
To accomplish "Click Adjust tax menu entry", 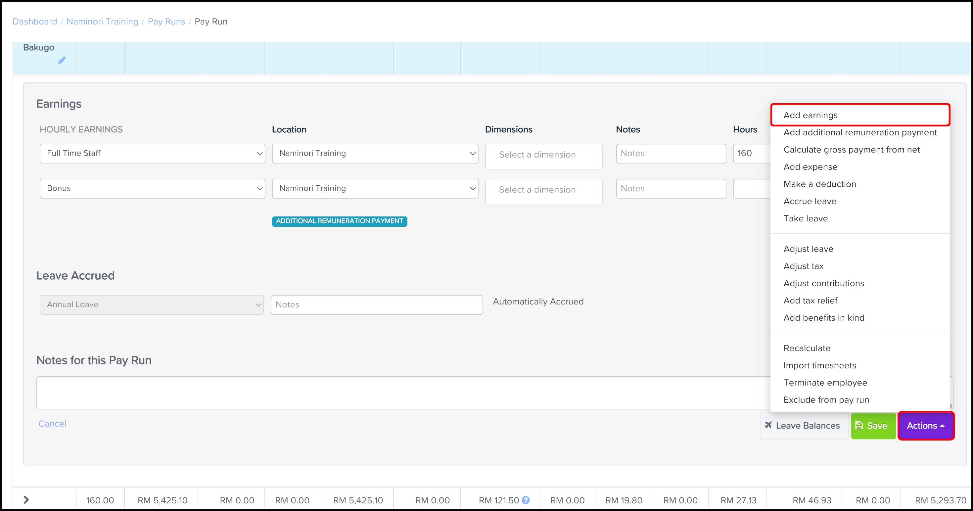I will tap(803, 266).
